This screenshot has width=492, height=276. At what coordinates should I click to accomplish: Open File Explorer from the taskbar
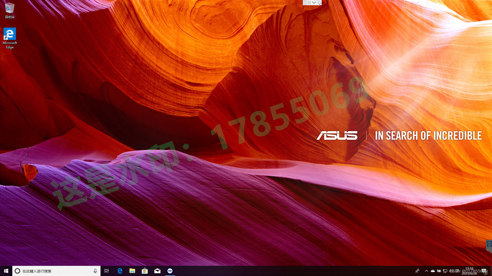pos(132,271)
